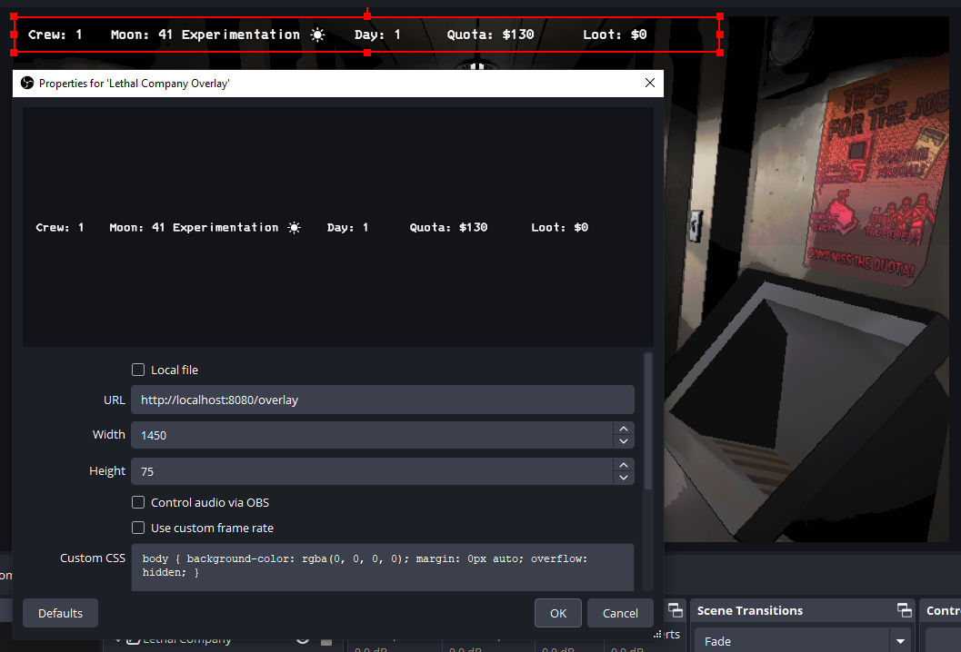Increase the Width value with up arrow

click(x=624, y=429)
